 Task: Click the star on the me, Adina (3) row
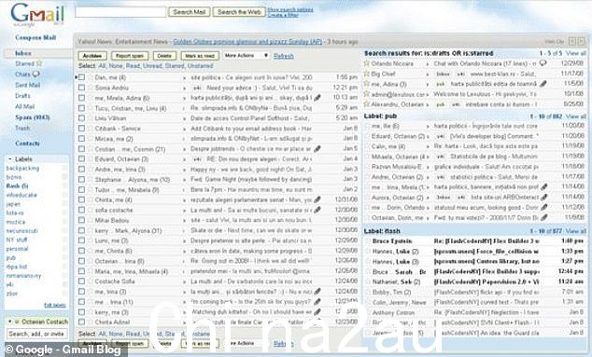tap(366, 84)
